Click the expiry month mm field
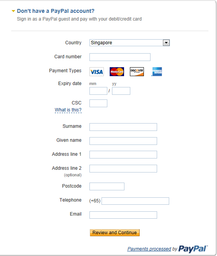217x256 pixels. (98, 91)
